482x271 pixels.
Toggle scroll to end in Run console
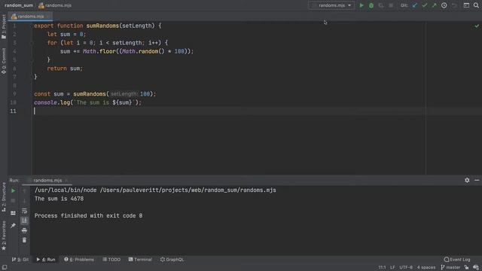point(24,221)
